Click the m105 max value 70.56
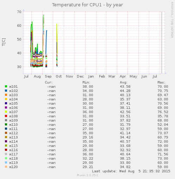The image size is (175, 179). [x=163, y=104]
